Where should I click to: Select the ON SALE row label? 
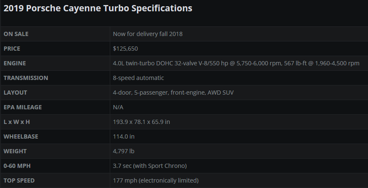point(16,34)
